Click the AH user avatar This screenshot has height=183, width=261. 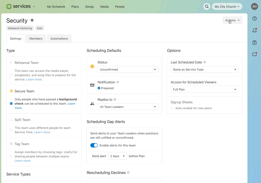click(254, 7)
